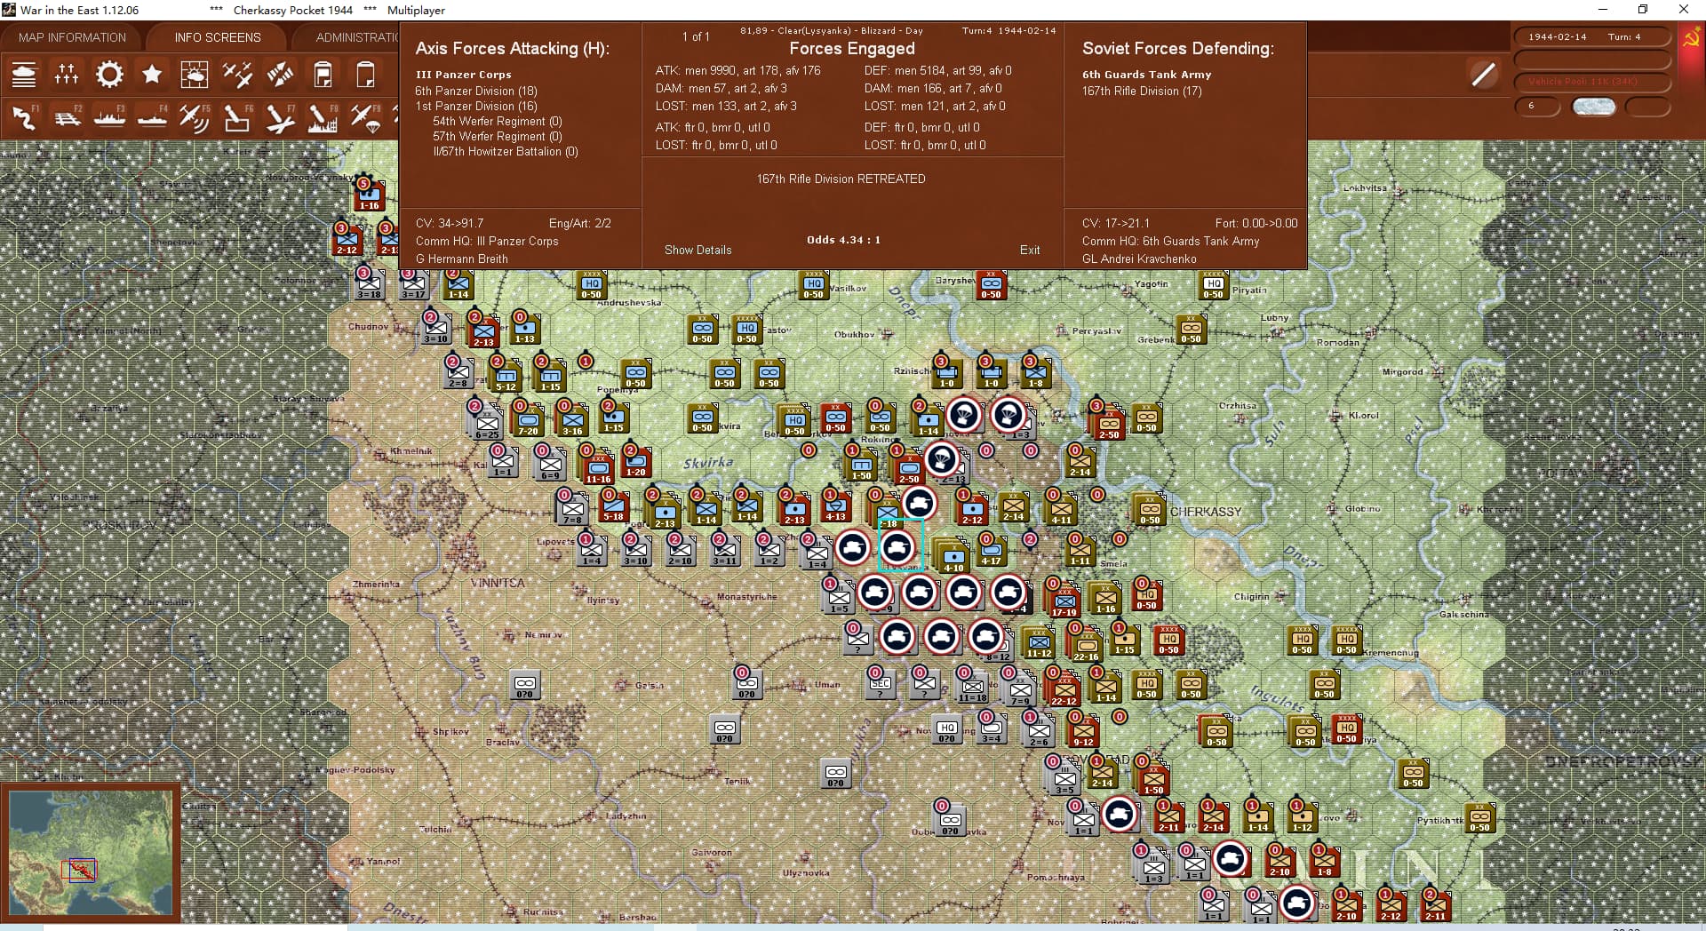Select F3 naval transport mode icon
The width and height of the screenshot is (1706, 931).
(x=109, y=117)
